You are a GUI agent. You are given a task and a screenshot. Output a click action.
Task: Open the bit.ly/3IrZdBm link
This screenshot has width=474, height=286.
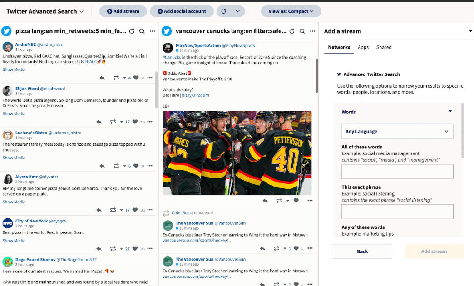[x=195, y=95]
